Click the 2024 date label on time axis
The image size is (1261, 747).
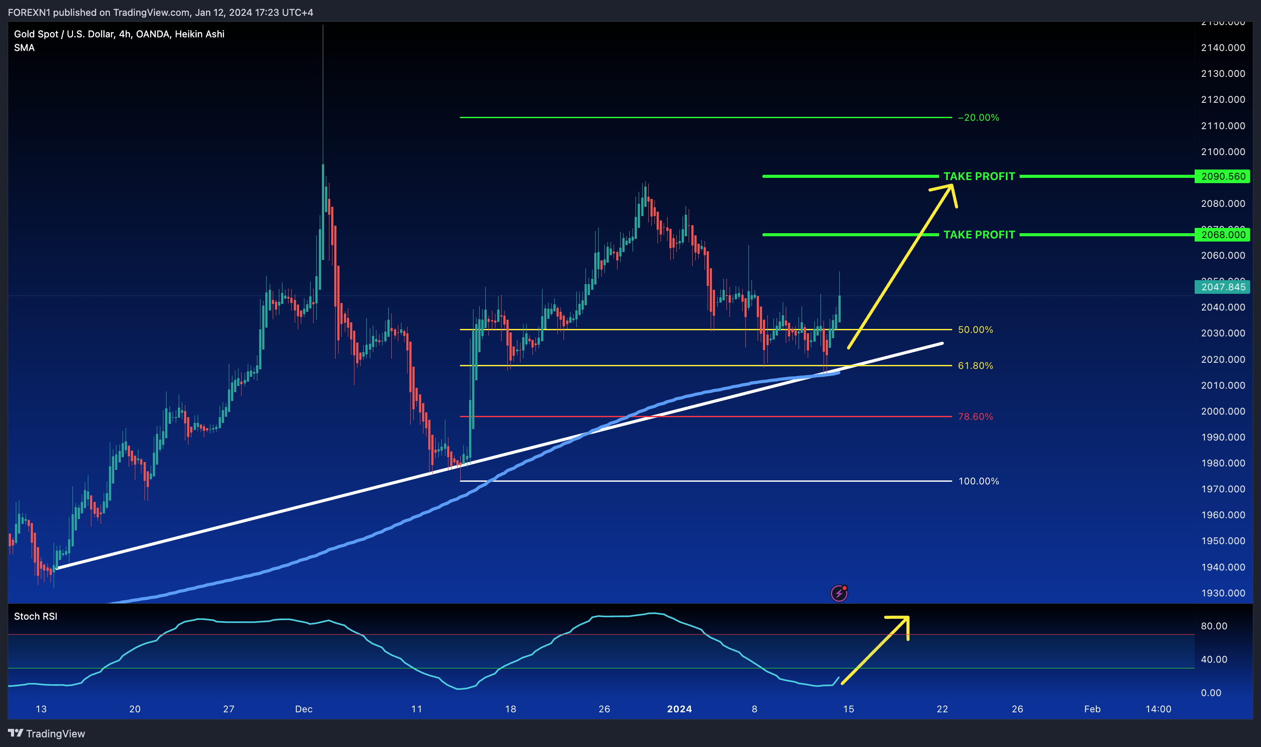(679, 709)
